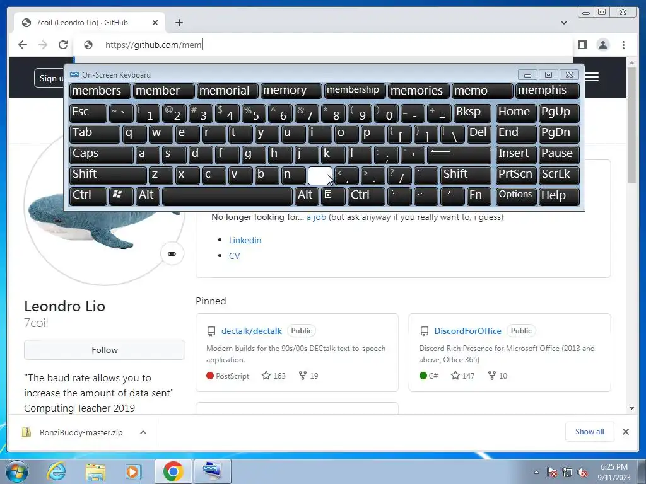Expand BonziBuddy-master.zip download options
This screenshot has width=646, height=484.
[x=143, y=432]
